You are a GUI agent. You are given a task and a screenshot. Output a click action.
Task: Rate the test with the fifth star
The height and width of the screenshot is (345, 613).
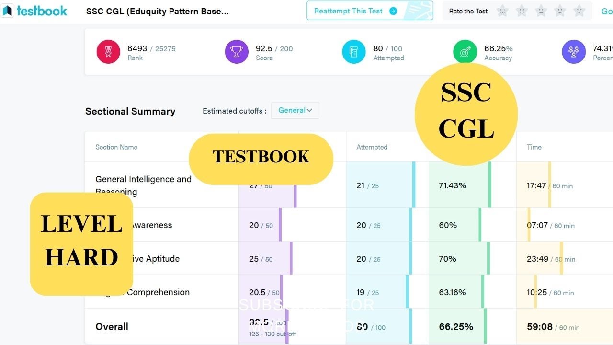[579, 11]
